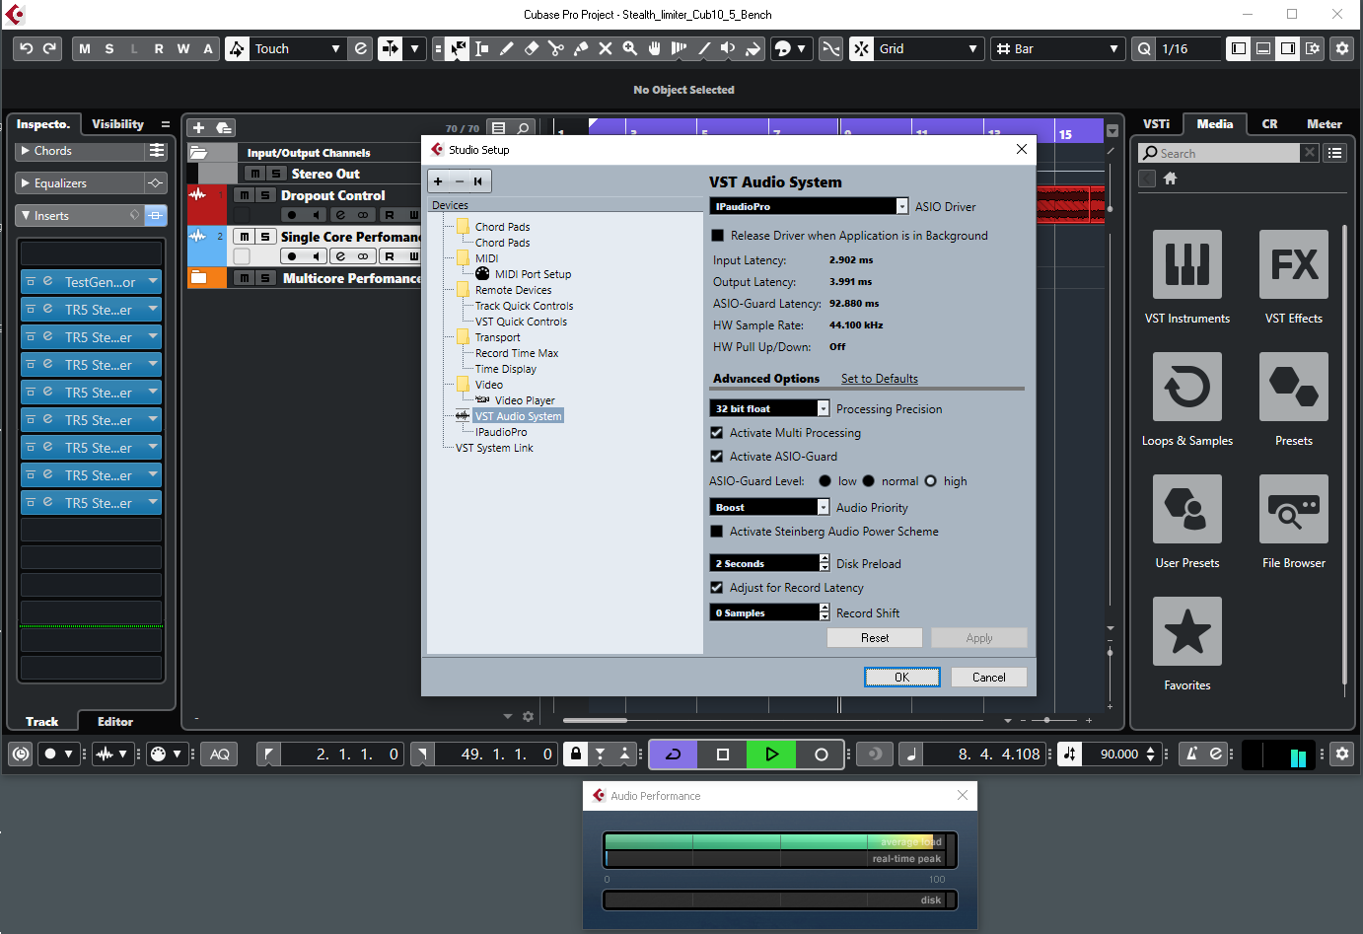Toggle the transport Cycle loop button

(674, 754)
